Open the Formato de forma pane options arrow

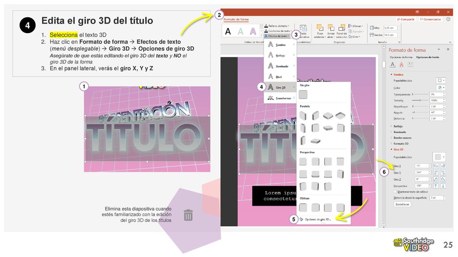click(x=438, y=50)
